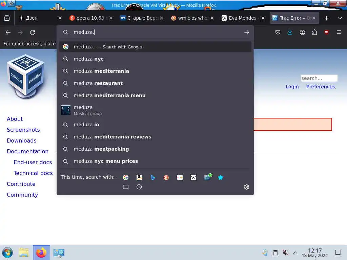347x260 pixels.
Task: Switch to the Дзен tab
Action: tap(40, 18)
